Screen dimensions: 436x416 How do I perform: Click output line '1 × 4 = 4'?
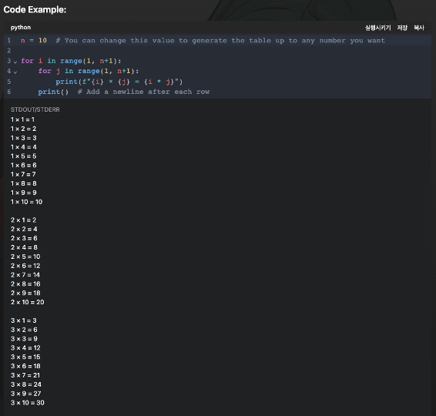(x=23, y=147)
